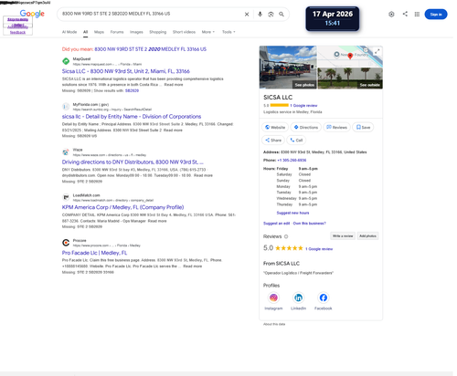Click the Call button

tap(296, 141)
